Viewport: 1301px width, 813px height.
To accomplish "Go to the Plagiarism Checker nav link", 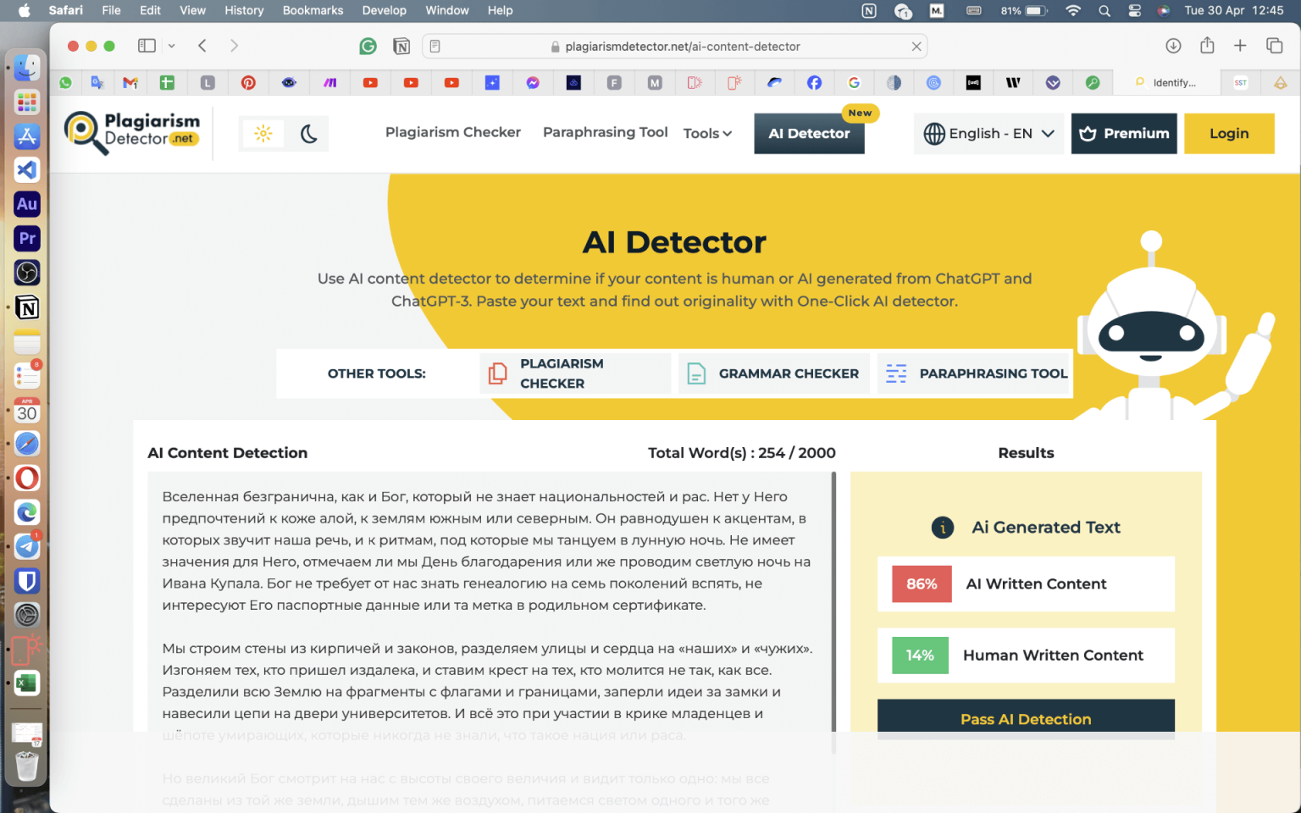I will click(x=453, y=132).
